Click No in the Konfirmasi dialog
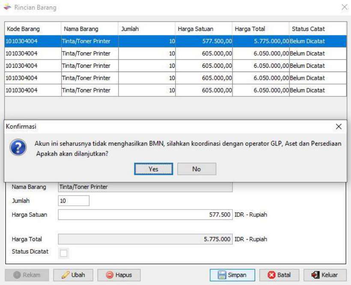Screen dimensions: 351x285 (x=196, y=169)
